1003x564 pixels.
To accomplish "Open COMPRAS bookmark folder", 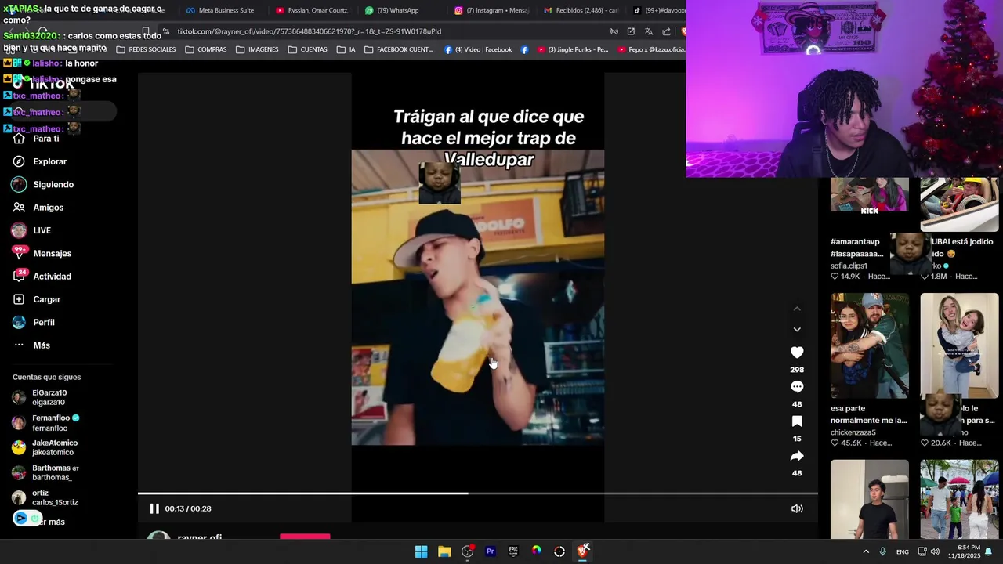I will pyautogui.click(x=205, y=49).
